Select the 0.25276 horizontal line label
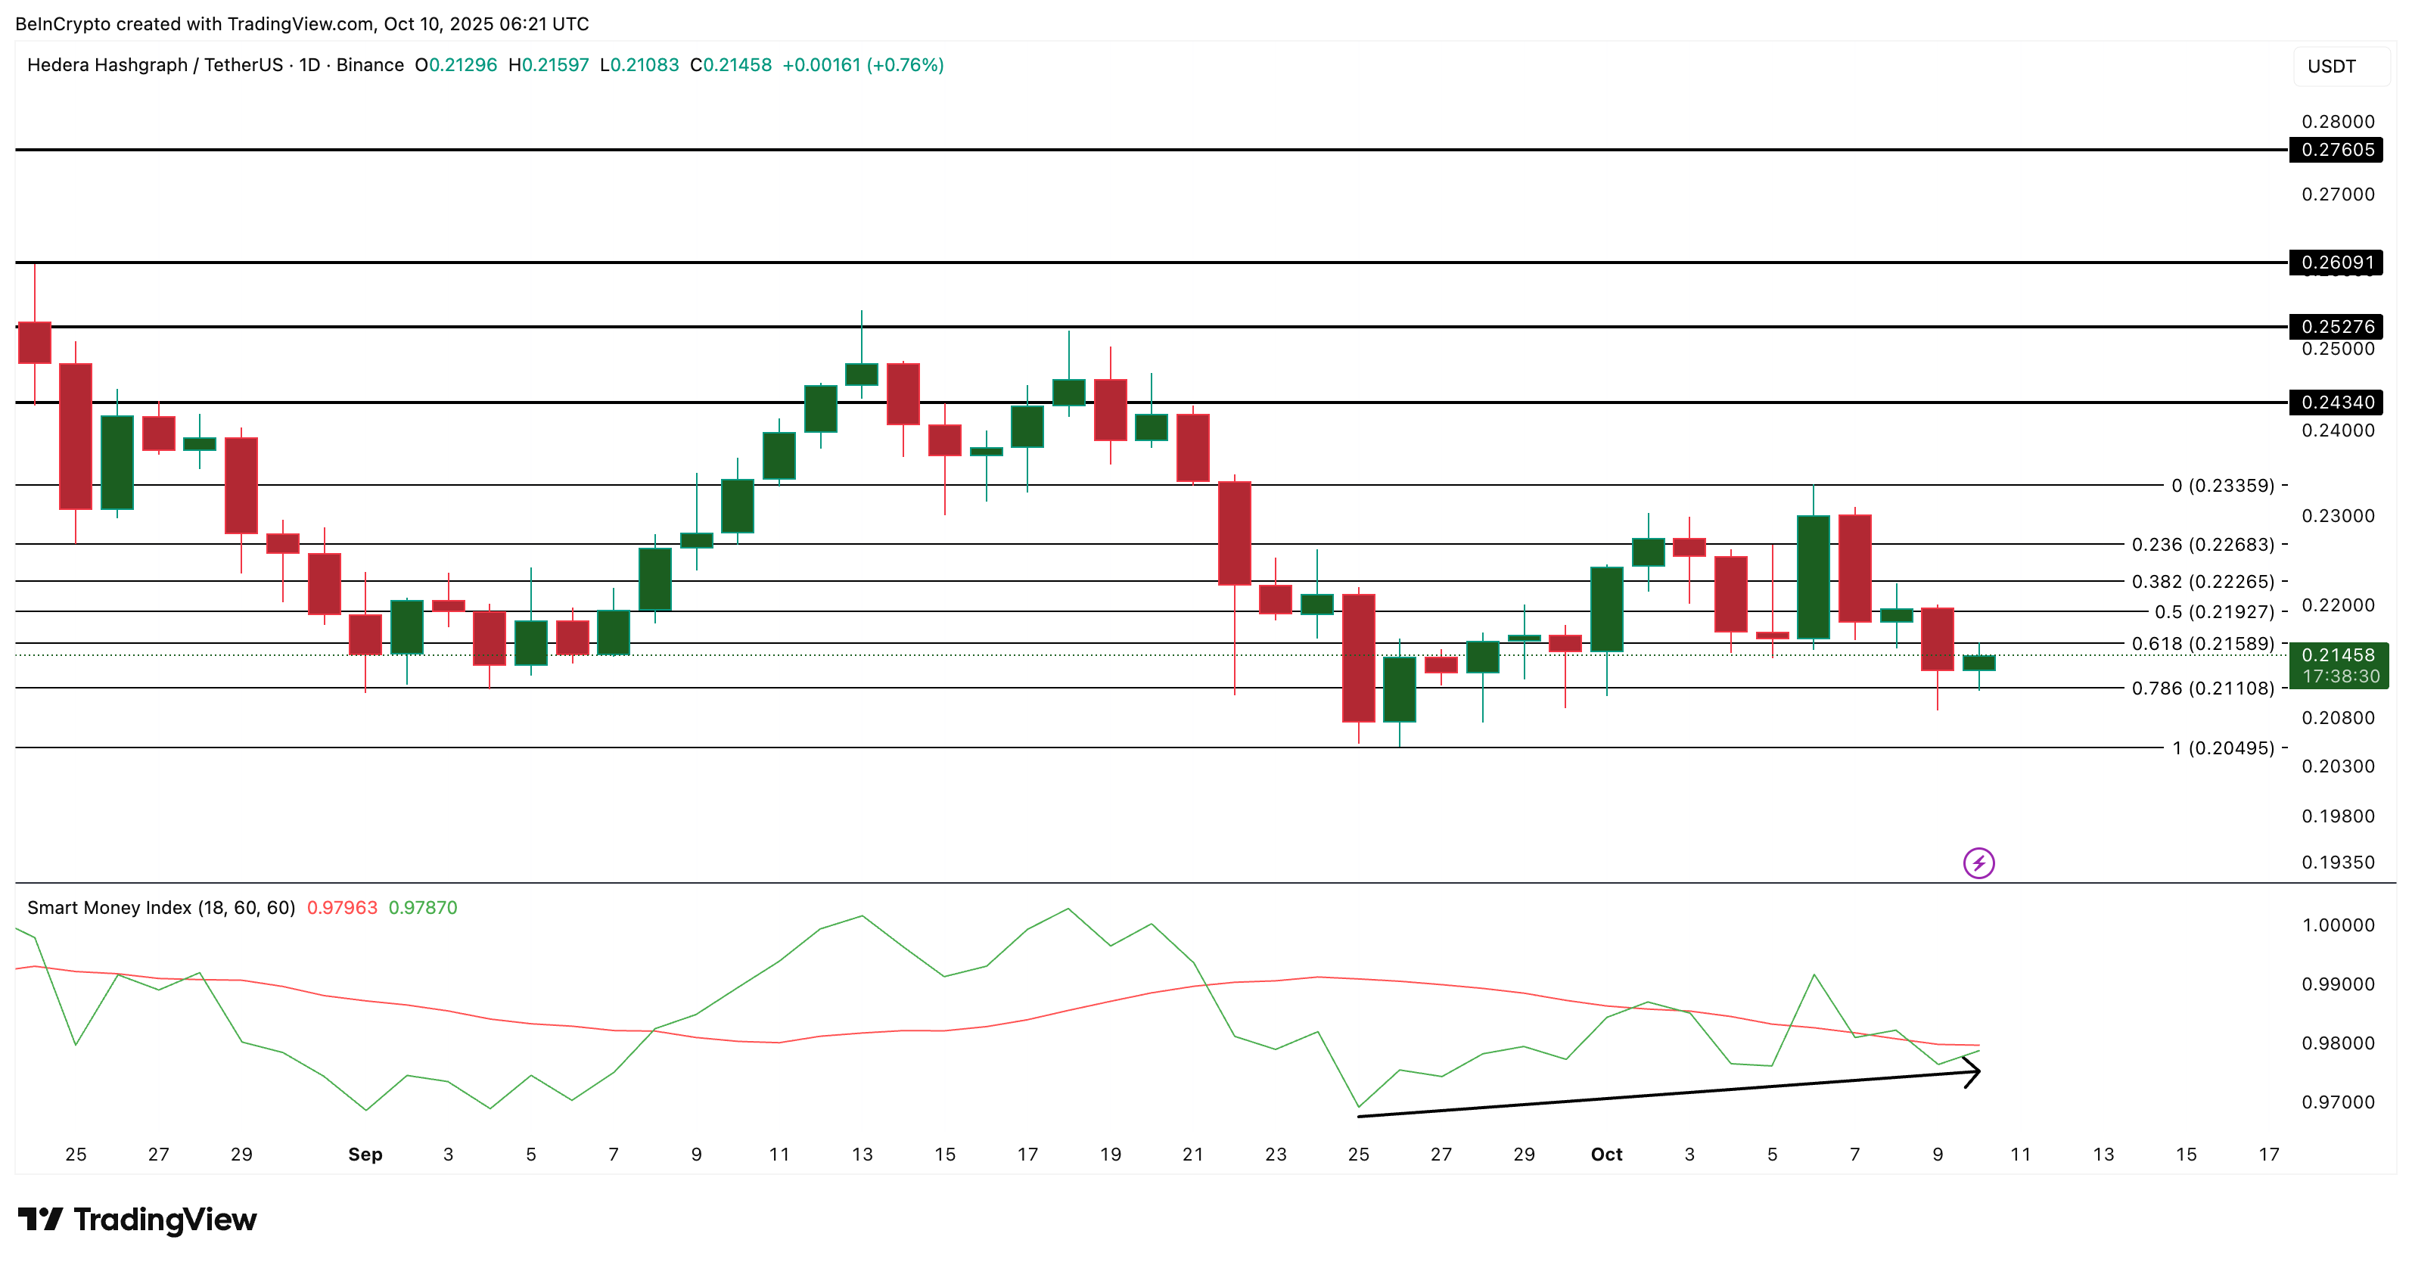The height and width of the screenshot is (1265, 2412). tap(2336, 327)
